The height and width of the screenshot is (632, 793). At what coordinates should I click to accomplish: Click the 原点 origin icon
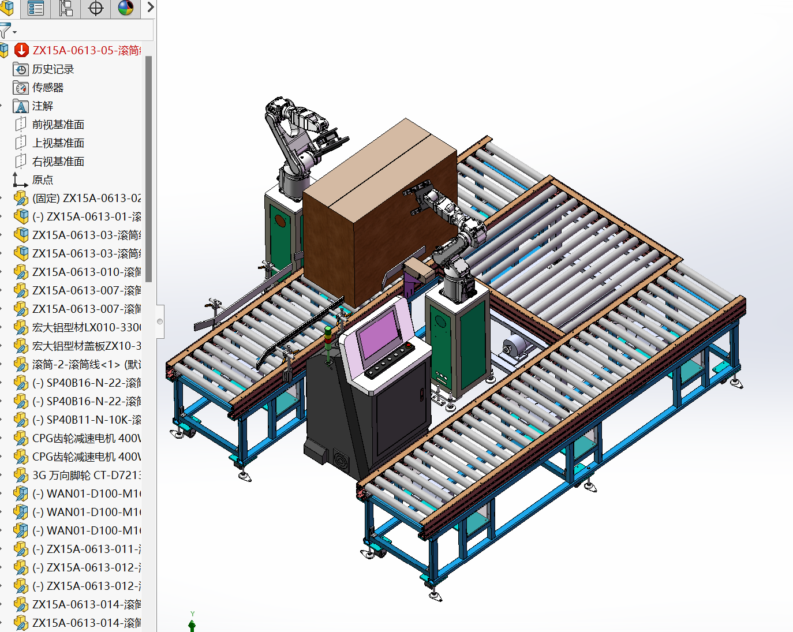point(21,180)
